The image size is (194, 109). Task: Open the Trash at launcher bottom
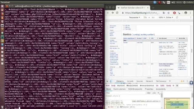pos(2,107)
